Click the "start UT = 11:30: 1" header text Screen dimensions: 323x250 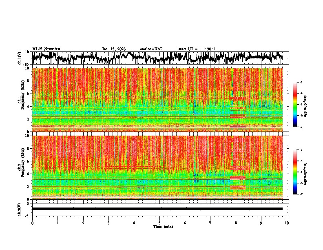tap(197, 49)
